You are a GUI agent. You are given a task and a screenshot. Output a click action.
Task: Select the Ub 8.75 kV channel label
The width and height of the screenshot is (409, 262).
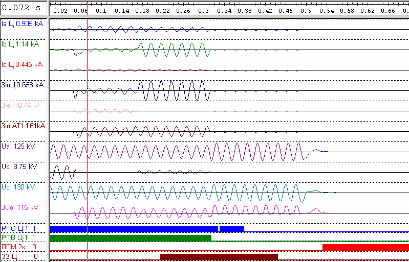pyautogui.click(x=19, y=166)
